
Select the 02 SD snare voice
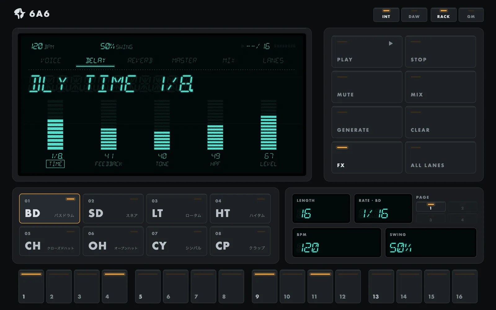pyautogui.click(x=113, y=209)
